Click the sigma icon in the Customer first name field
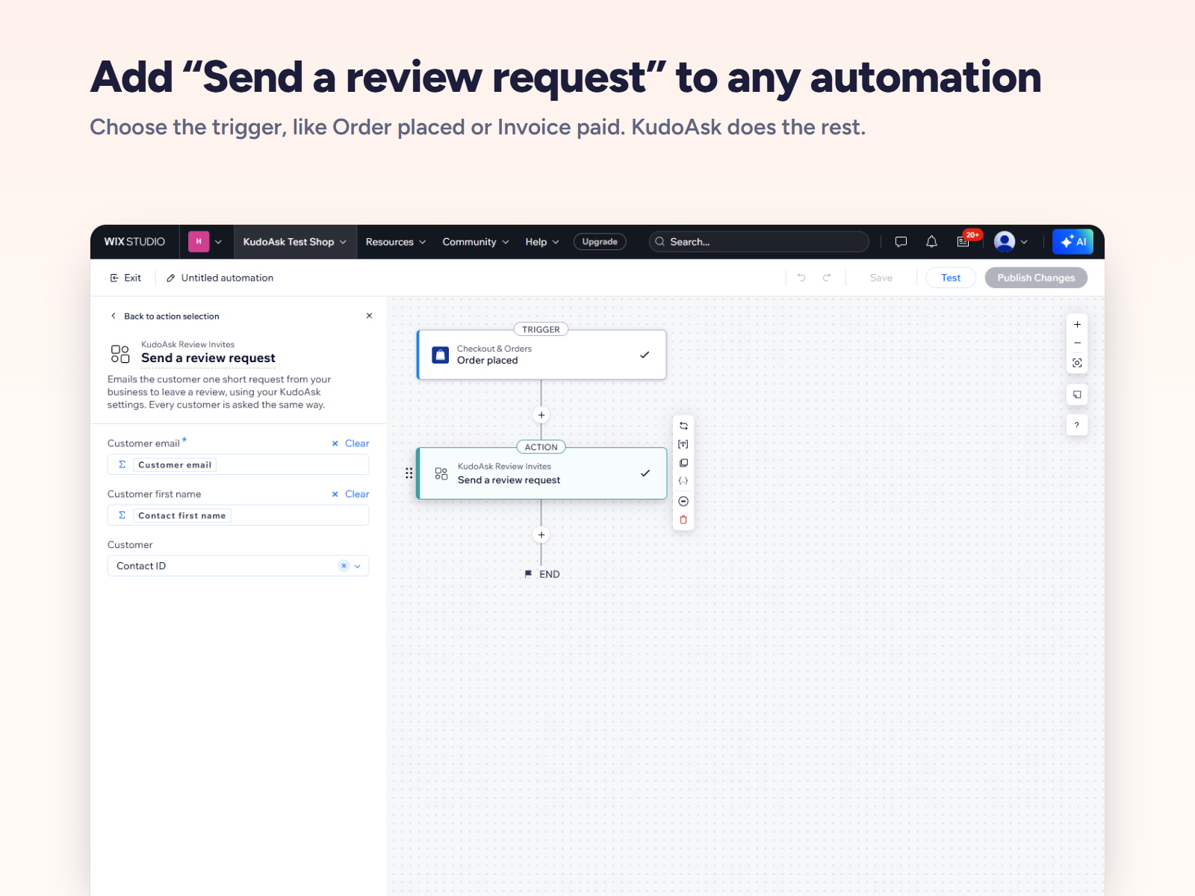Image resolution: width=1195 pixels, height=896 pixels. click(x=122, y=515)
